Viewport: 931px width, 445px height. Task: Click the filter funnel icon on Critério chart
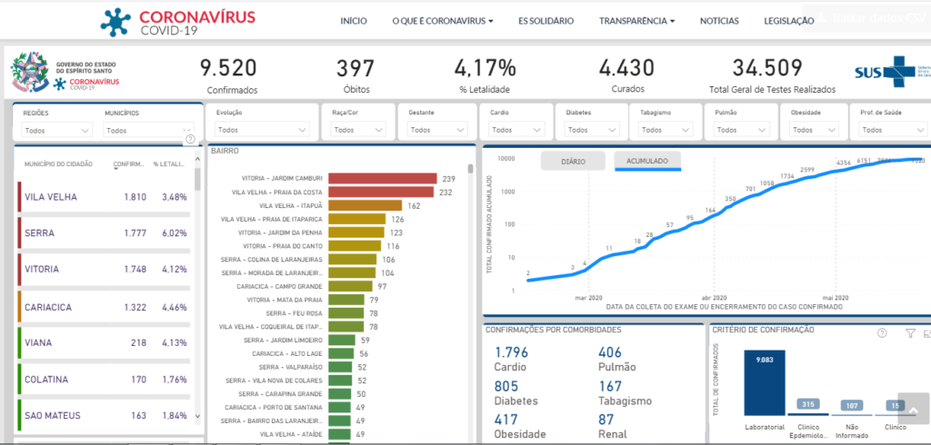tap(910, 333)
